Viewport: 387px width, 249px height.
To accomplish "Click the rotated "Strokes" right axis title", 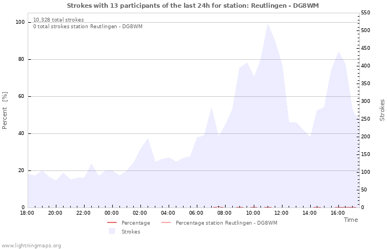I will (382, 110).
